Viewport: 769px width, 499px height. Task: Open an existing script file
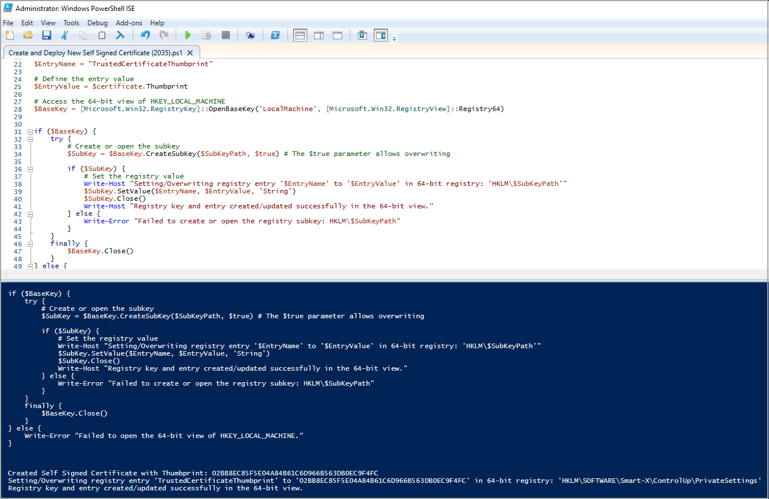coord(28,35)
